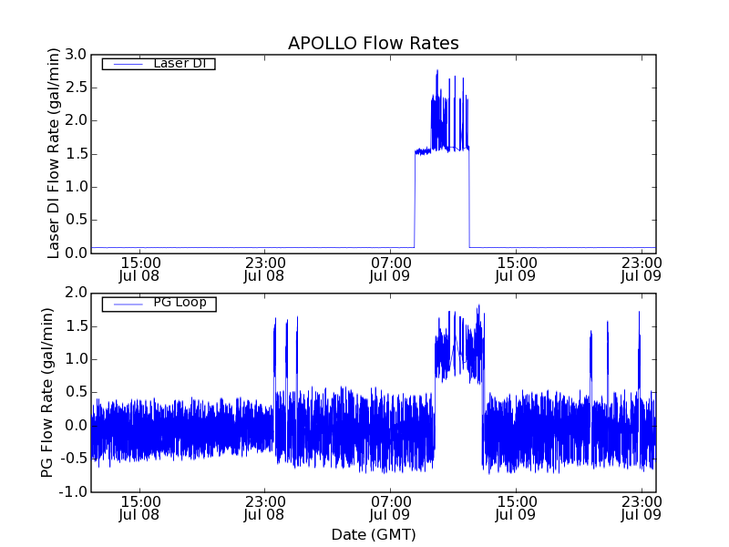Click the 2.5 tick on the Laser DI axis

[x=75, y=88]
